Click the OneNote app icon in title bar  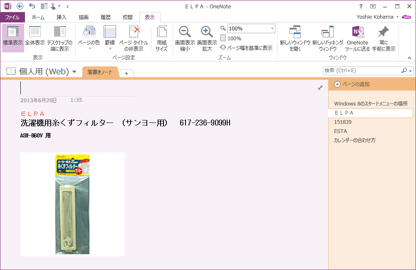point(8,6)
